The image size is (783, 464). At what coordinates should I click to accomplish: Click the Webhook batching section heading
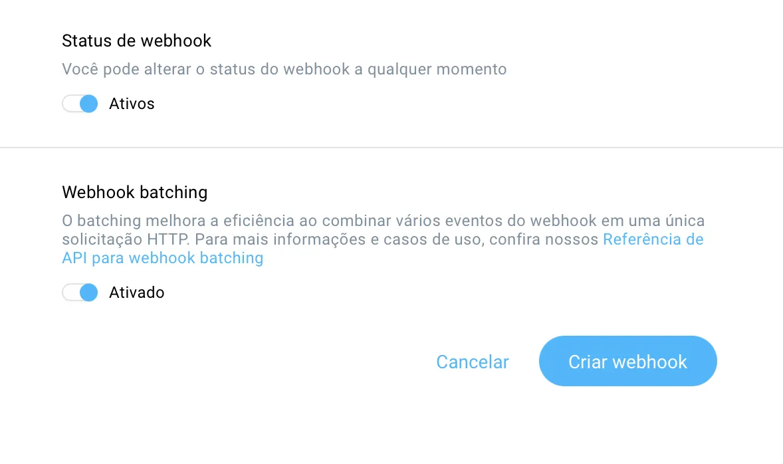(135, 192)
